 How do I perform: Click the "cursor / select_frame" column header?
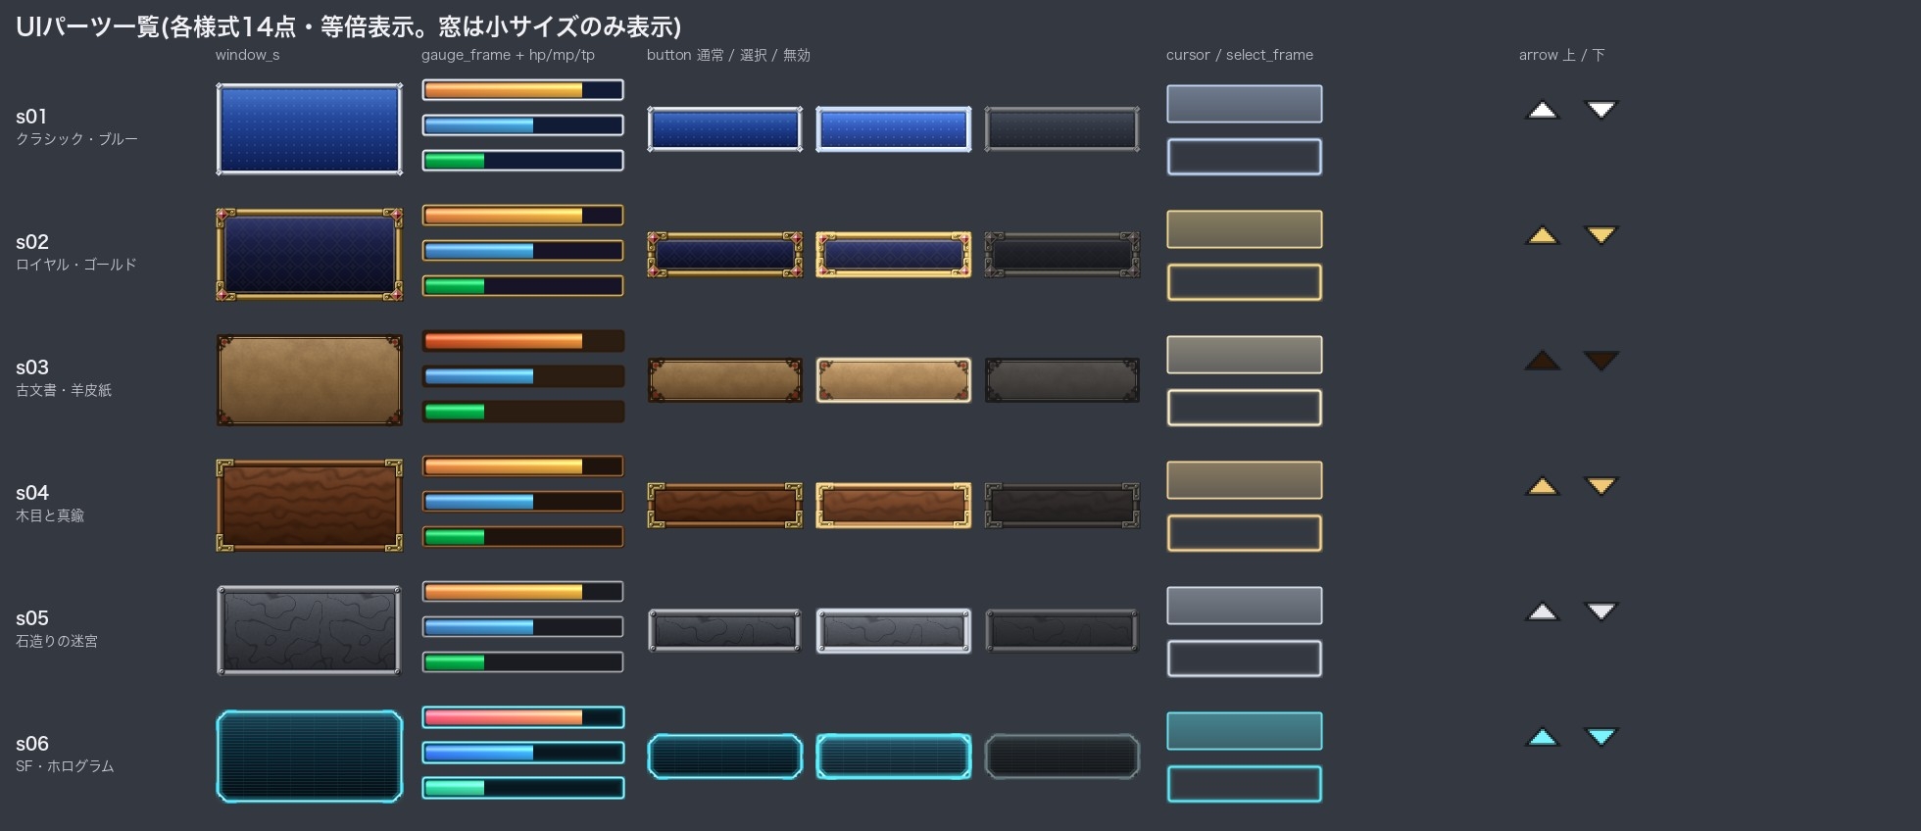(1240, 55)
